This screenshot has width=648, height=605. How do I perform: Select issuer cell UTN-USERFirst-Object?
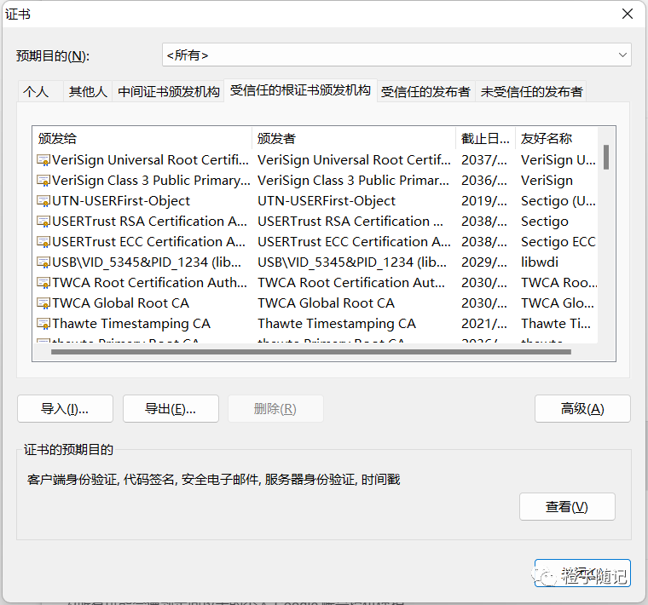pyautogui.click(x=327, y=201)
